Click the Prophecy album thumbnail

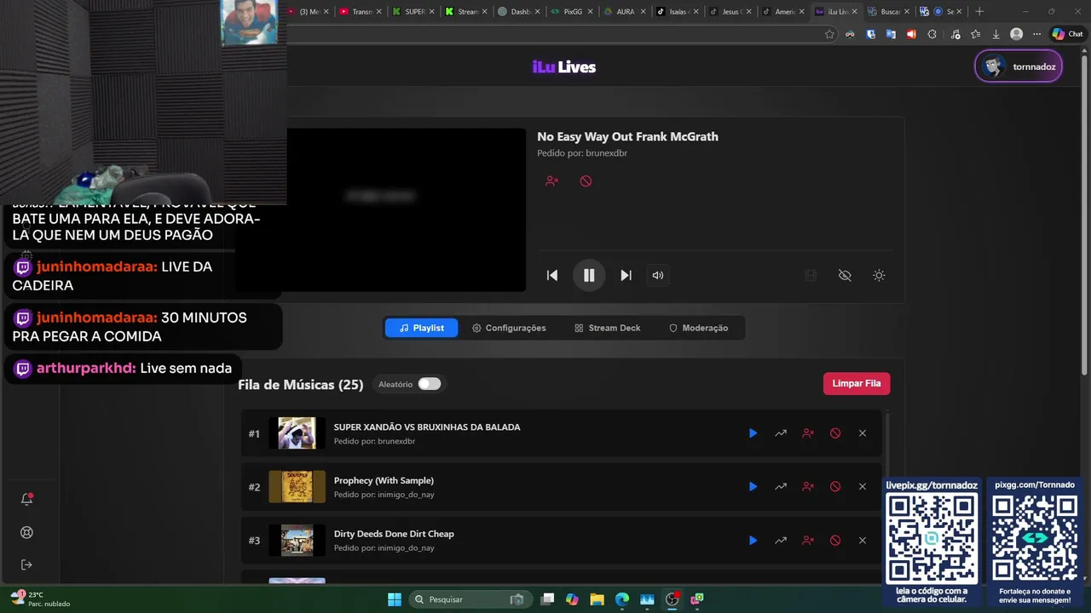pyautogui.click(x=297, y=487)
